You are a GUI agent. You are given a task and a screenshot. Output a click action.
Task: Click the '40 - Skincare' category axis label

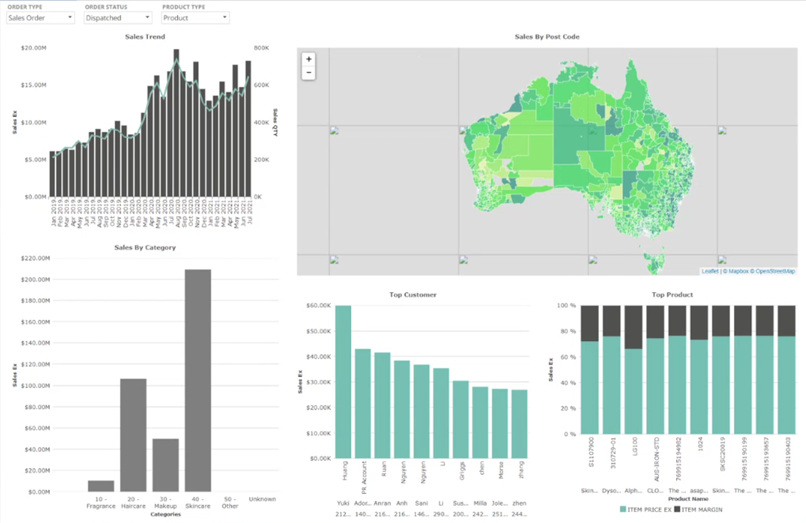pos(198,503)
